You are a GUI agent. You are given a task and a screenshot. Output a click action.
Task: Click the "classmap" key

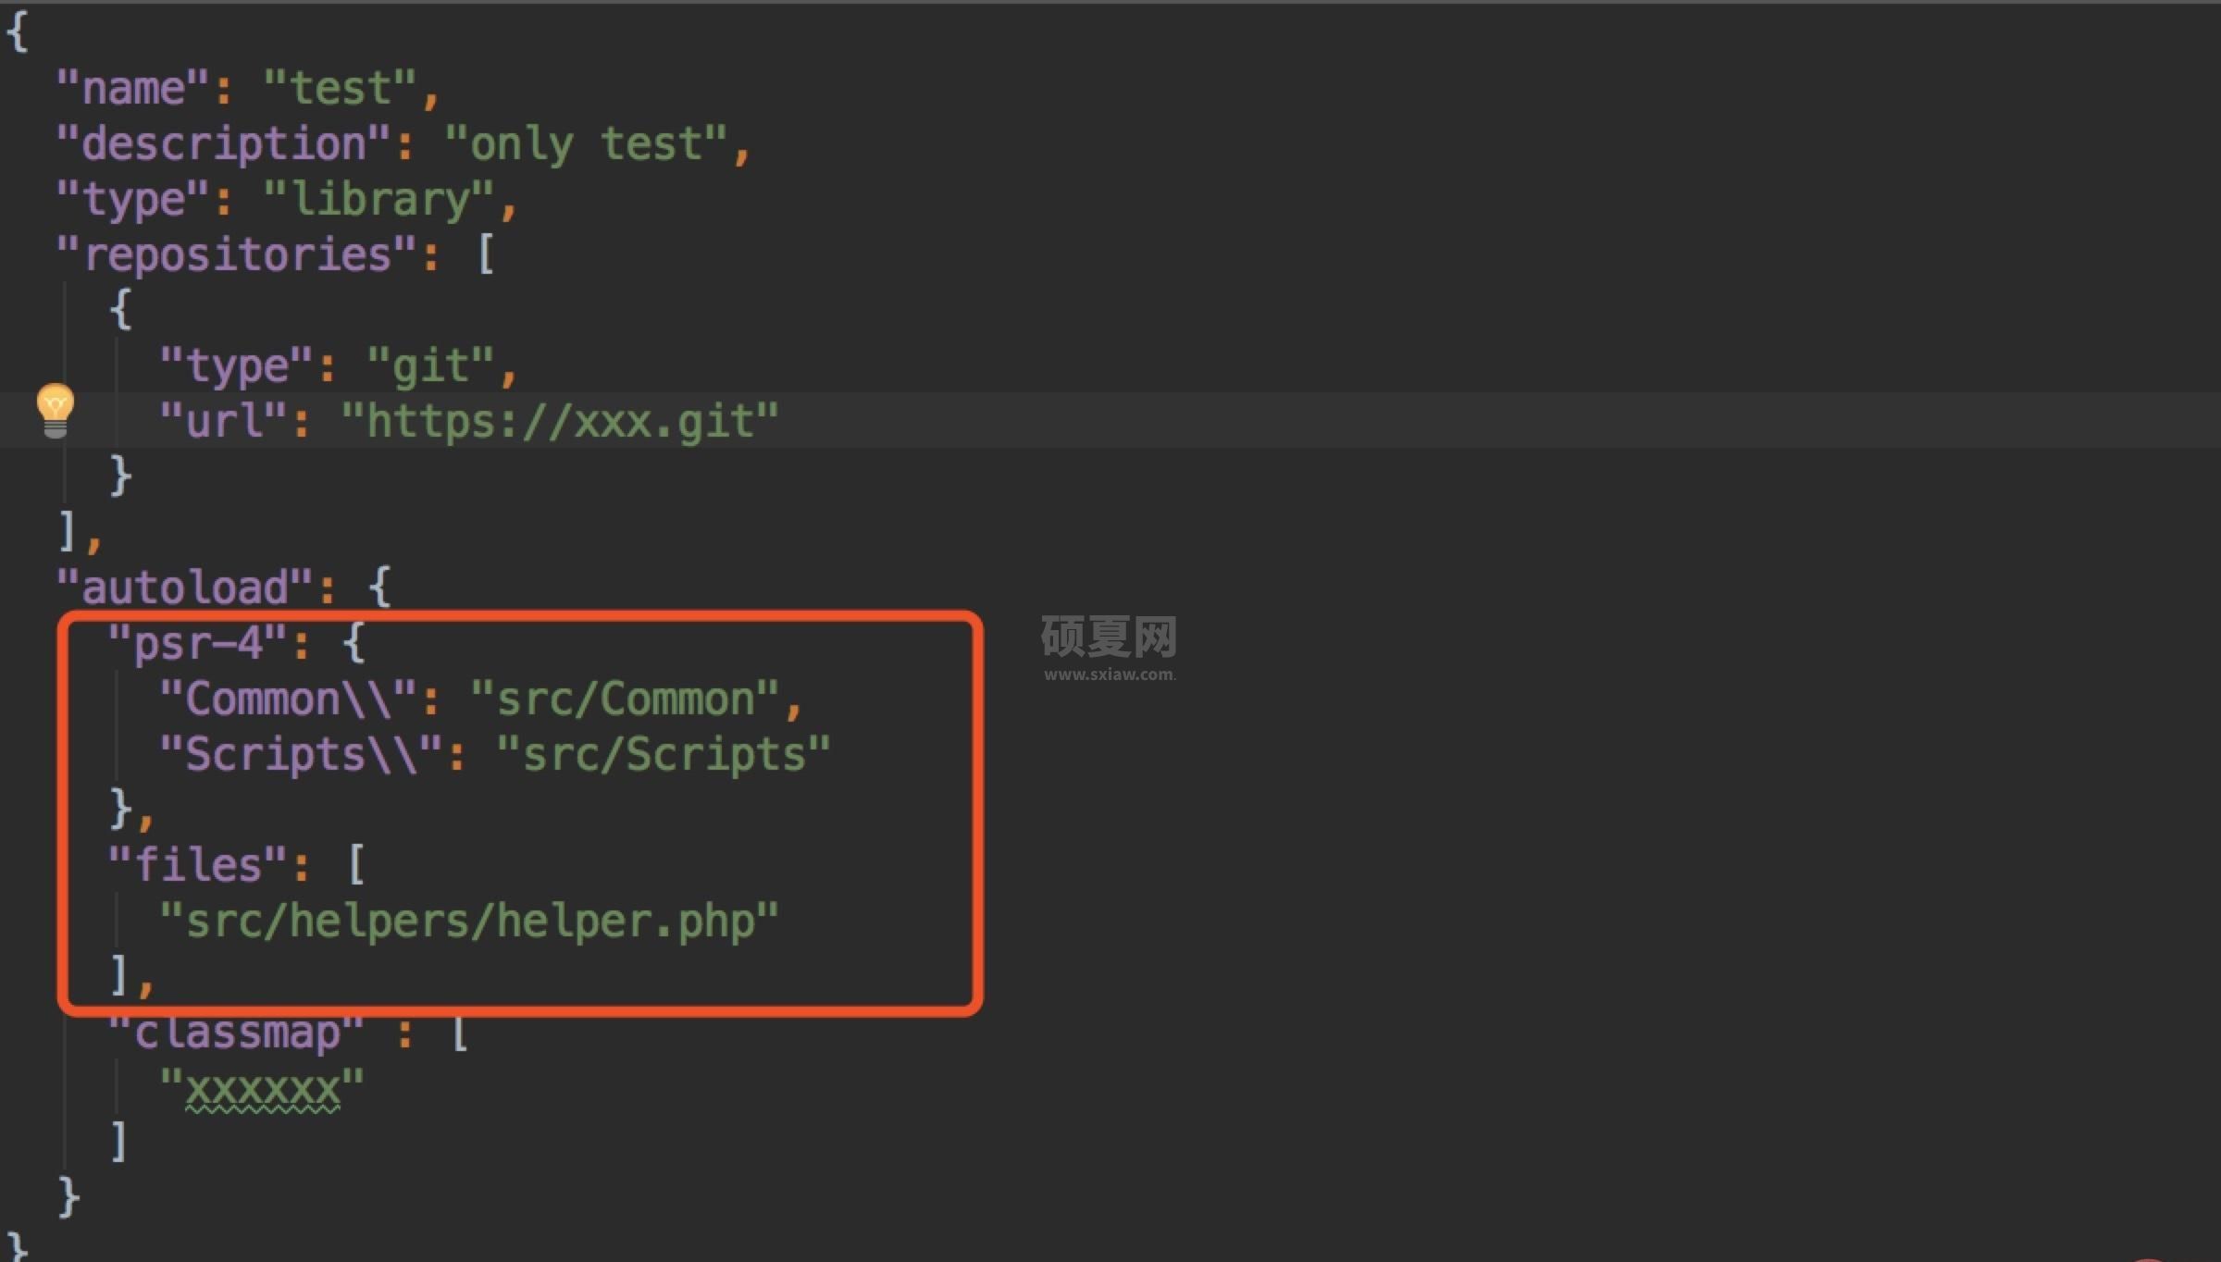[x=236, y=1033]
